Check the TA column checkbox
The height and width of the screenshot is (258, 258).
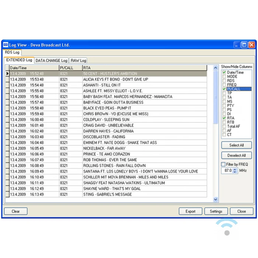[224, 97]
